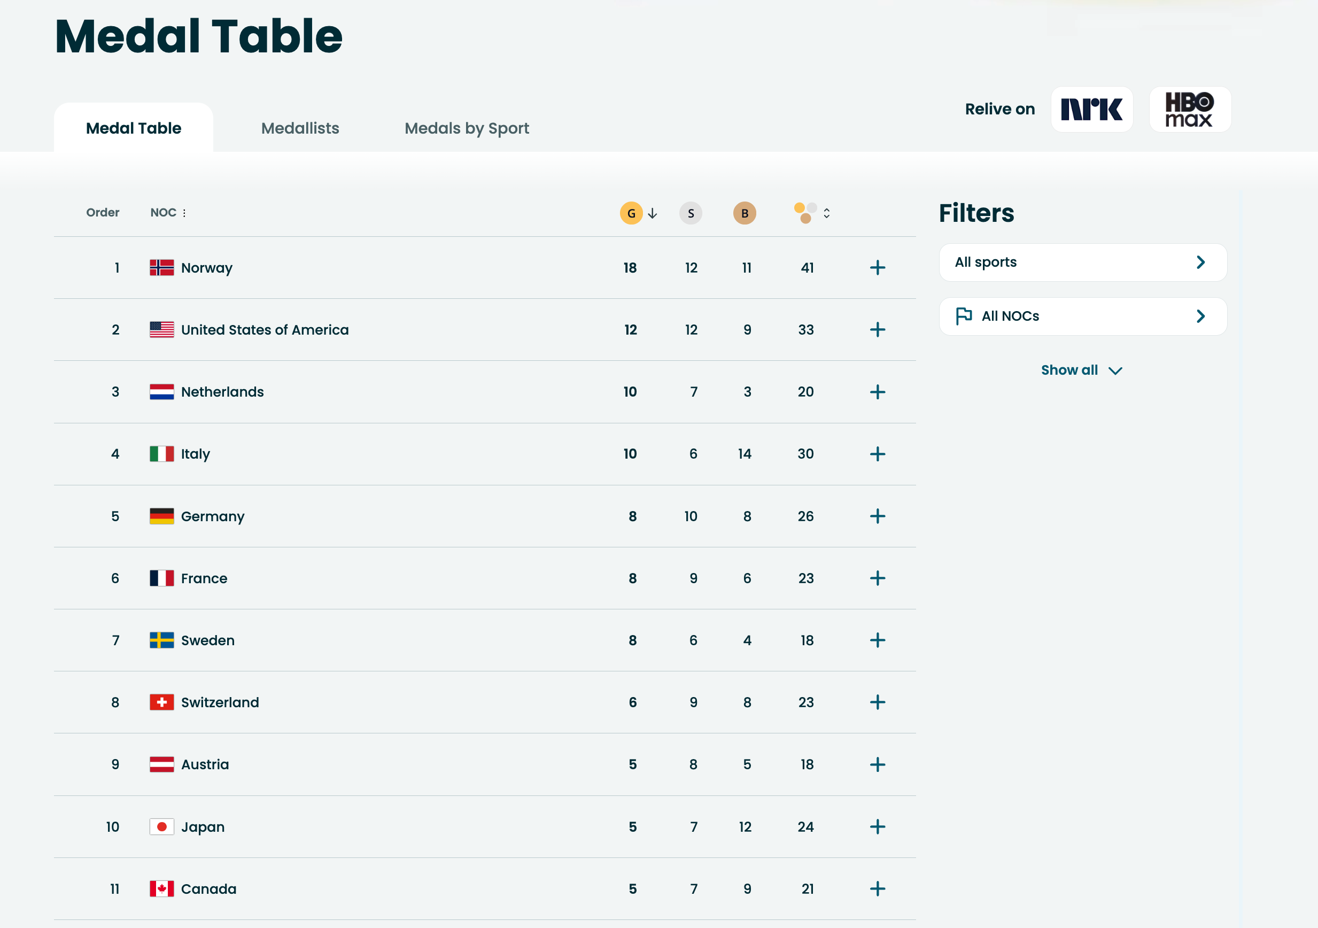The height and width of the screenshot is (928, 1318).
Task: Open the NOC column options menu
Action: [184, 212]
